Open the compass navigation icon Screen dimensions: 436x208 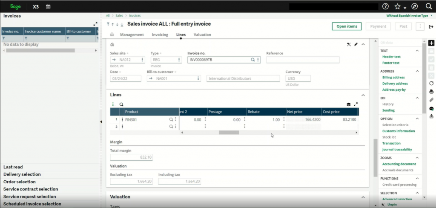coord(414,6)
